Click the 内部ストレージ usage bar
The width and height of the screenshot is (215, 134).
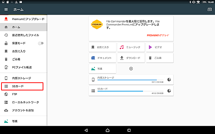[130, 80]
